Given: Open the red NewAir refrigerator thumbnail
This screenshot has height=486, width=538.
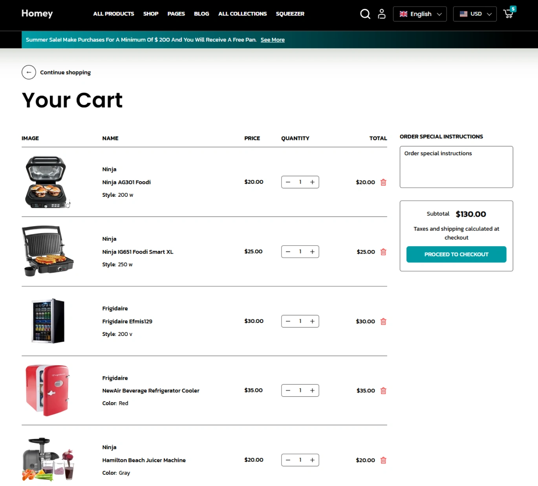Looking at the screenshot, I should 48,390.
